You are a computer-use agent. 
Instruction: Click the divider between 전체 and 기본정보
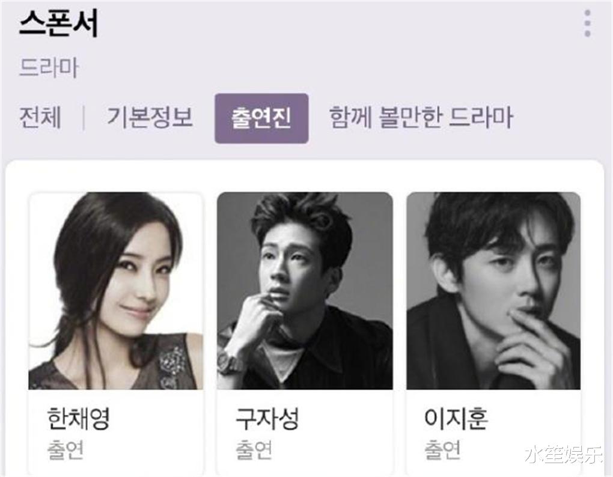tap(84, 118)
